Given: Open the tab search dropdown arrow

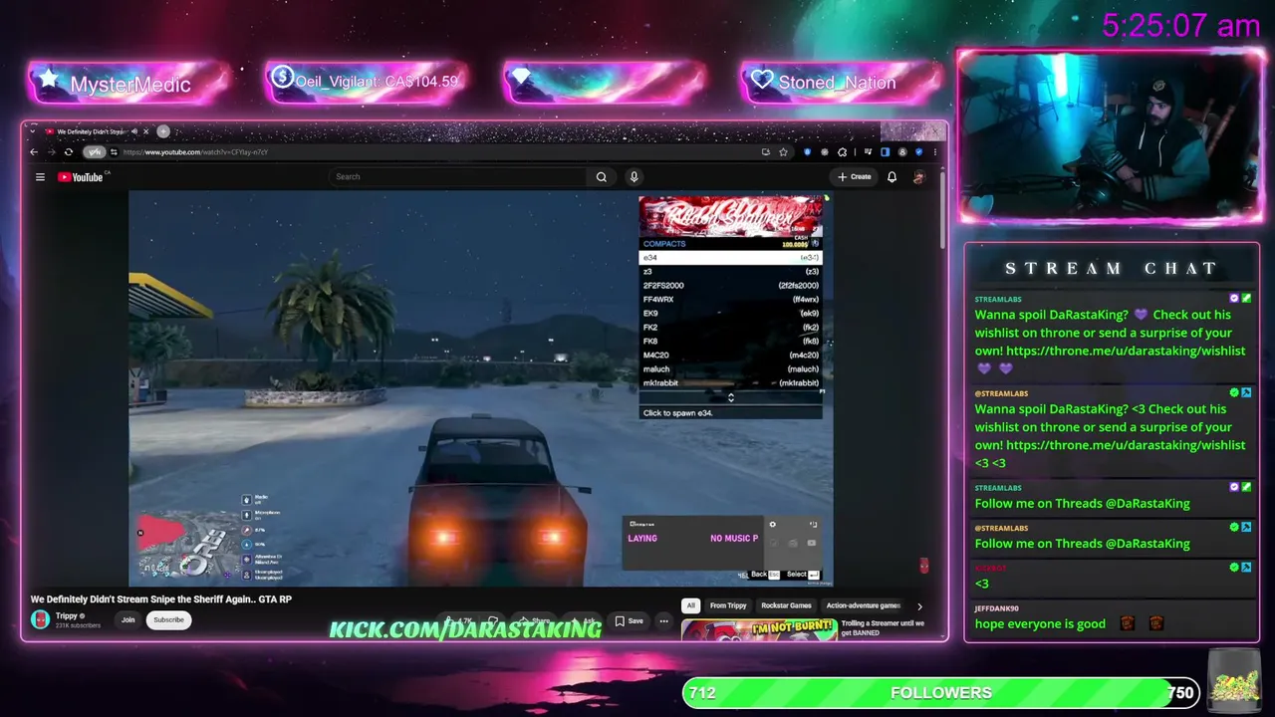Looking at the screenshot, I should tap(33, 131).
